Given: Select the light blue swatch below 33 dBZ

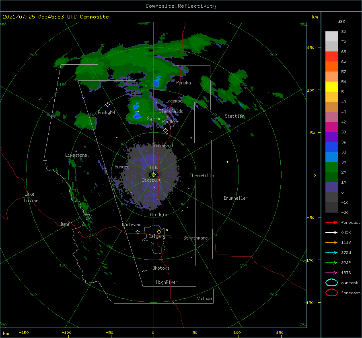Looking at the screenshot, I should pyautogui.click(x=331, y=157).
